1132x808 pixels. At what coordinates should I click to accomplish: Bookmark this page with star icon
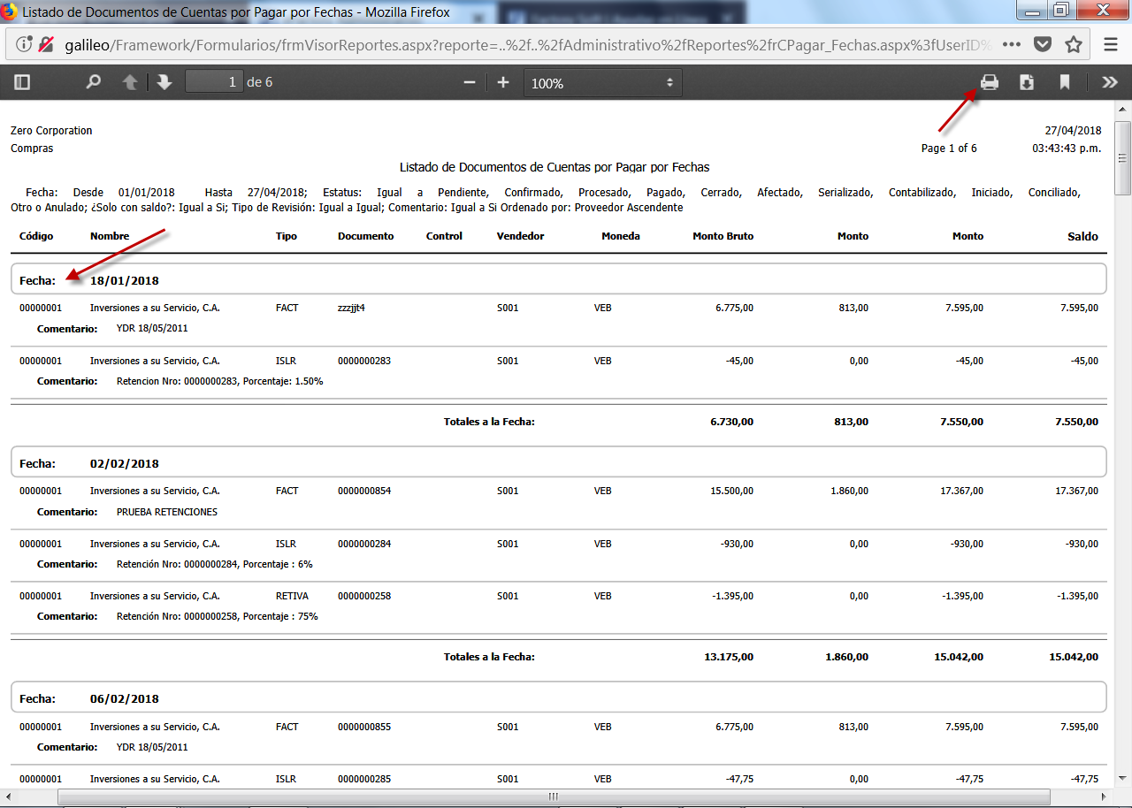point(1074,44)
